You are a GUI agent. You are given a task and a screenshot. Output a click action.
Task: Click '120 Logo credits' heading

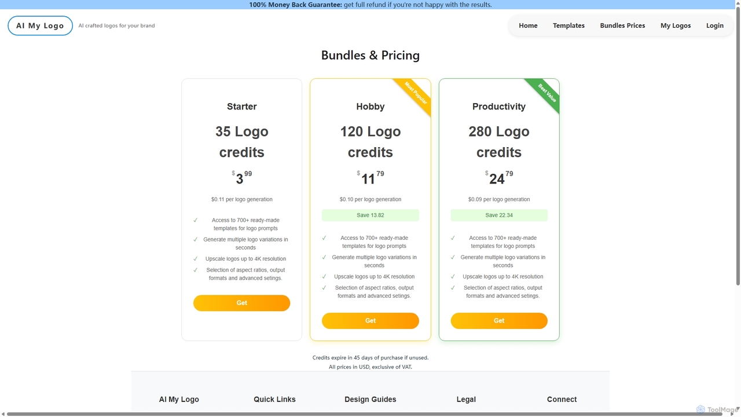(370, 142)
